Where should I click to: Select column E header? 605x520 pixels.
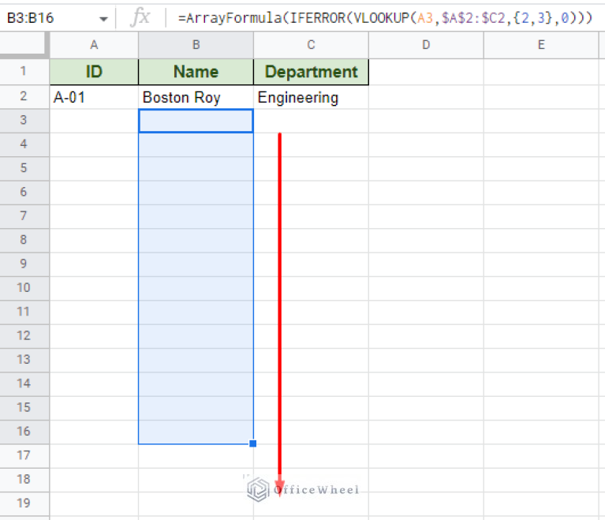[x=541, y=45]
